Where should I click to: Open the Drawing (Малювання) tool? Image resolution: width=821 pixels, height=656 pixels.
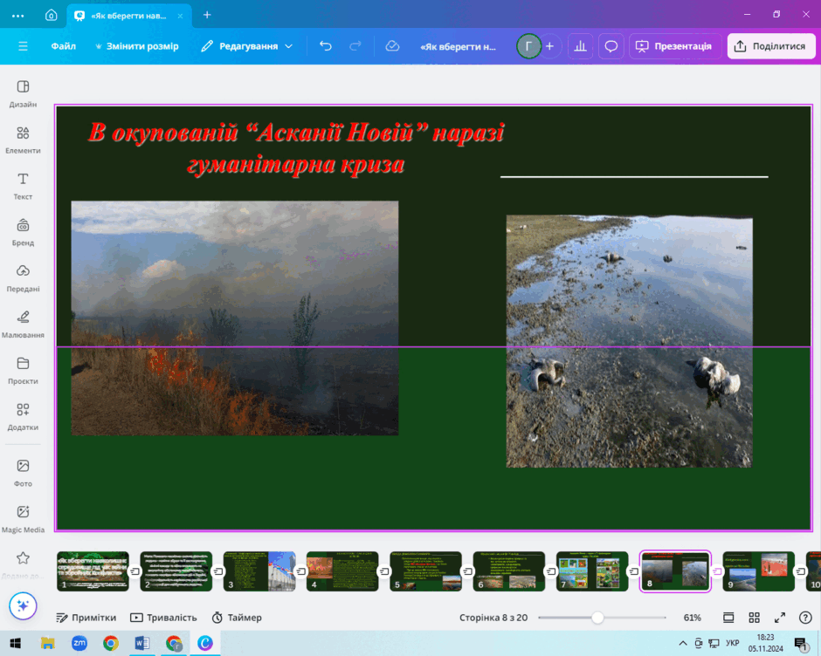tap(23, 324)
